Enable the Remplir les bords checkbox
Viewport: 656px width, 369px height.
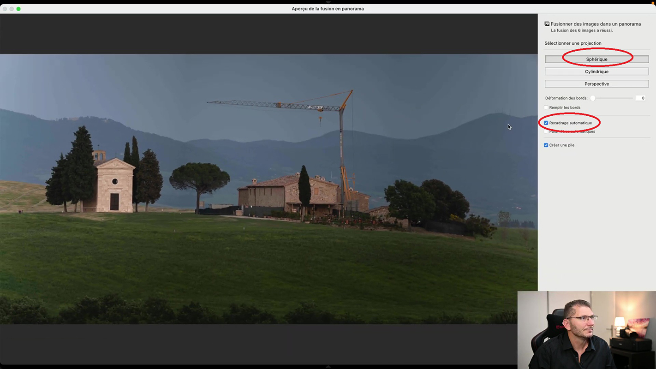tap(546, 107)
